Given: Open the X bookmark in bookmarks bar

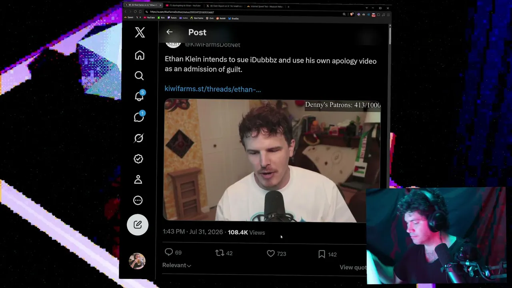Looking at the screenshot, I should tap(139, 18).
